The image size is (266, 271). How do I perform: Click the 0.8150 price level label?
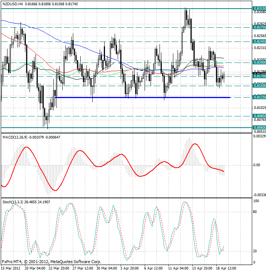259,86
